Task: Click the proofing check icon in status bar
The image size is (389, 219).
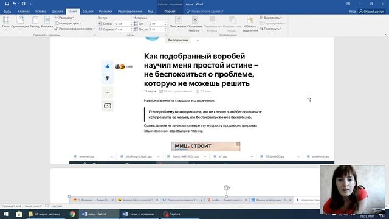Action: (x=47, y=206)
